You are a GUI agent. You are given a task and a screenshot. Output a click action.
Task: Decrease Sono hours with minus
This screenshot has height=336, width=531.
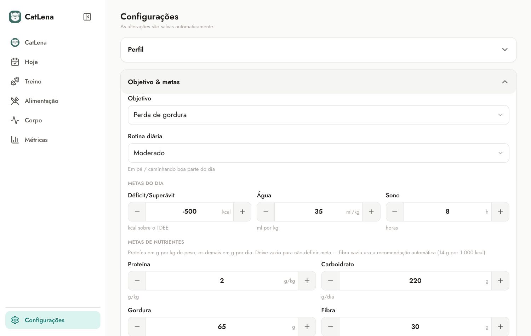click(x=395, y=212)
